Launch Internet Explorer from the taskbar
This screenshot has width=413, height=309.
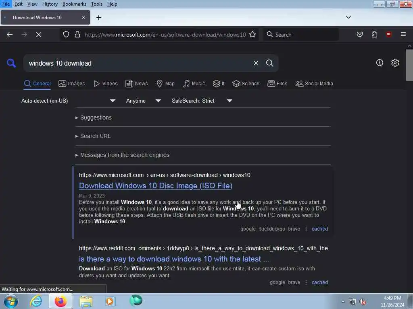coord(35,301)
